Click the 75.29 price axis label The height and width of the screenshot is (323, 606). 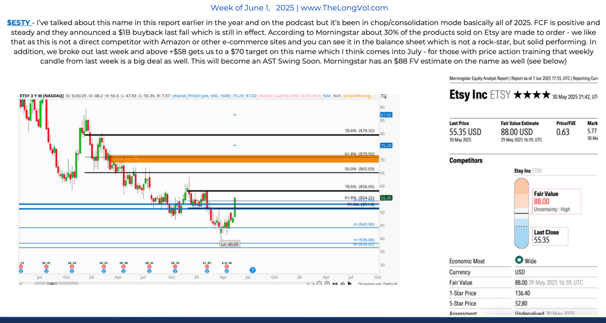point(386,145)
